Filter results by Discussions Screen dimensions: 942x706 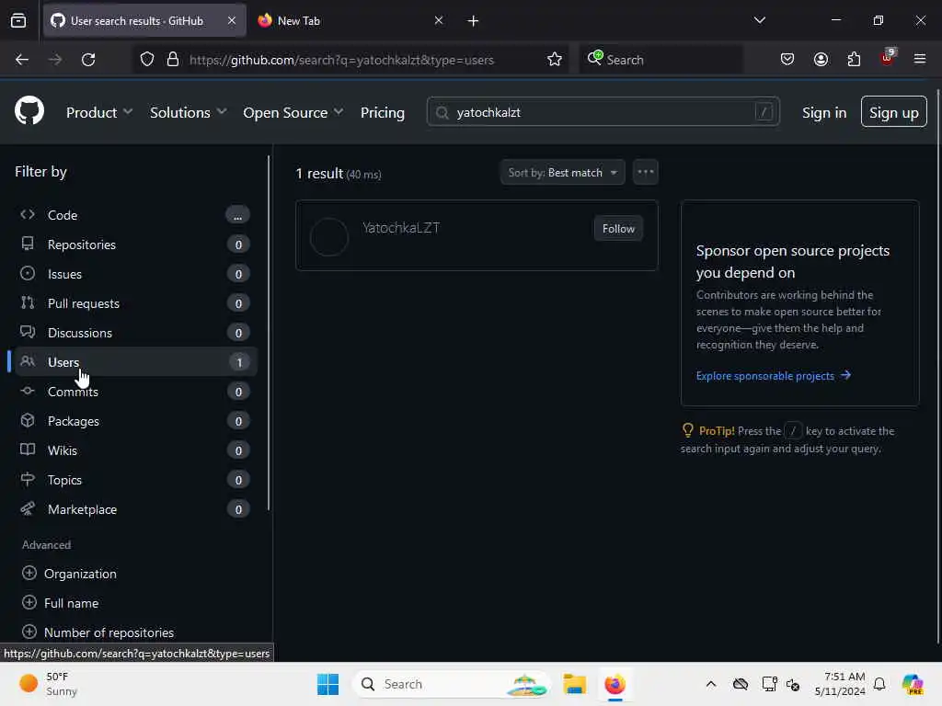(136, 333)
